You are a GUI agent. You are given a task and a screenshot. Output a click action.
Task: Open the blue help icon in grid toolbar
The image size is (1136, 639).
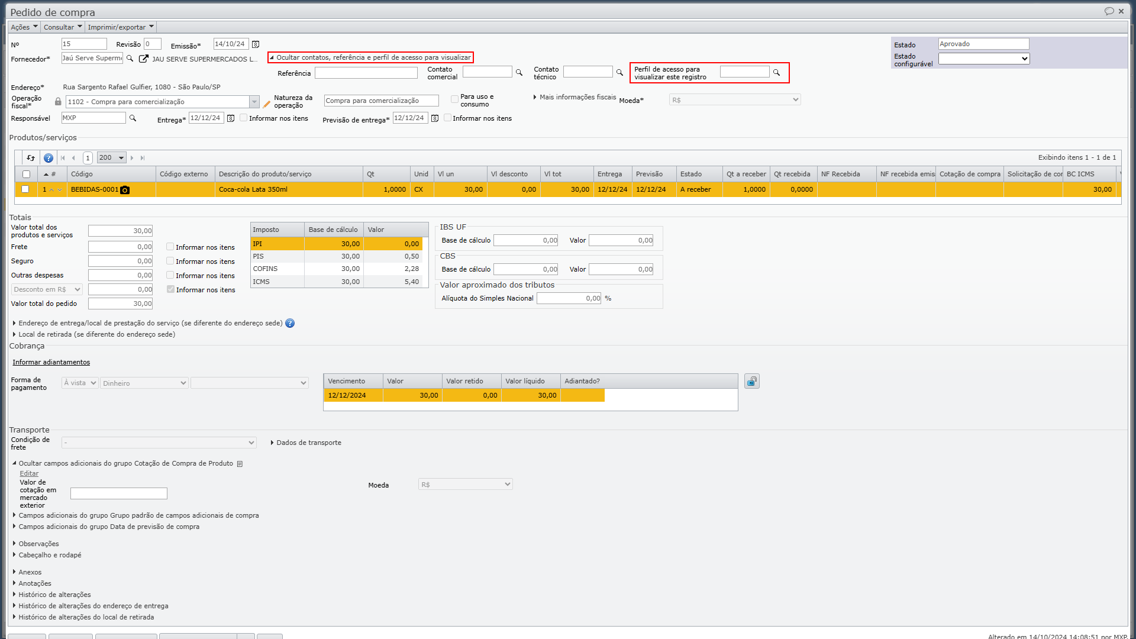point(49,158)
